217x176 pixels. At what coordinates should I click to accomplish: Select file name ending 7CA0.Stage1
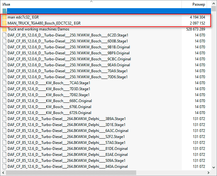[x=49, y=83]
